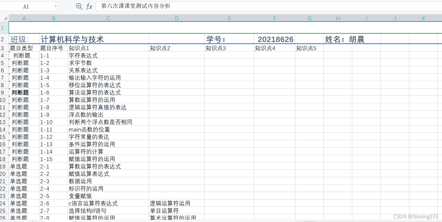Click the cell '移位运算符的表达式'
Image resolution: width=442 pixels, height=222 pixels.
(108, 85)
